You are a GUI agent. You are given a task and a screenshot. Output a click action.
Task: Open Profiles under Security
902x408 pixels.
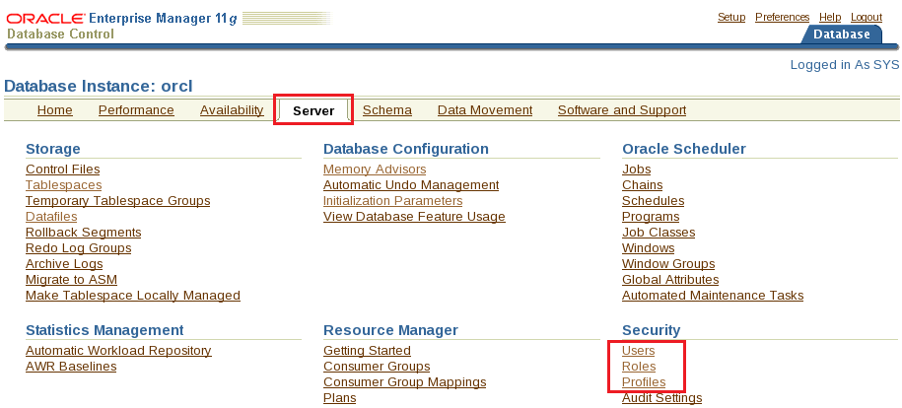[x=644, y=382]
